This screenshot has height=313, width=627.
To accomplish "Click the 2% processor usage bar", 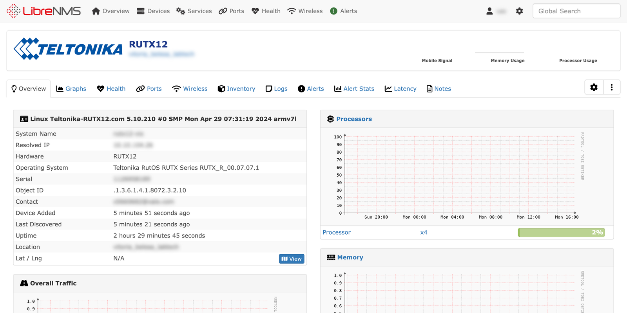I will (561, 232).
